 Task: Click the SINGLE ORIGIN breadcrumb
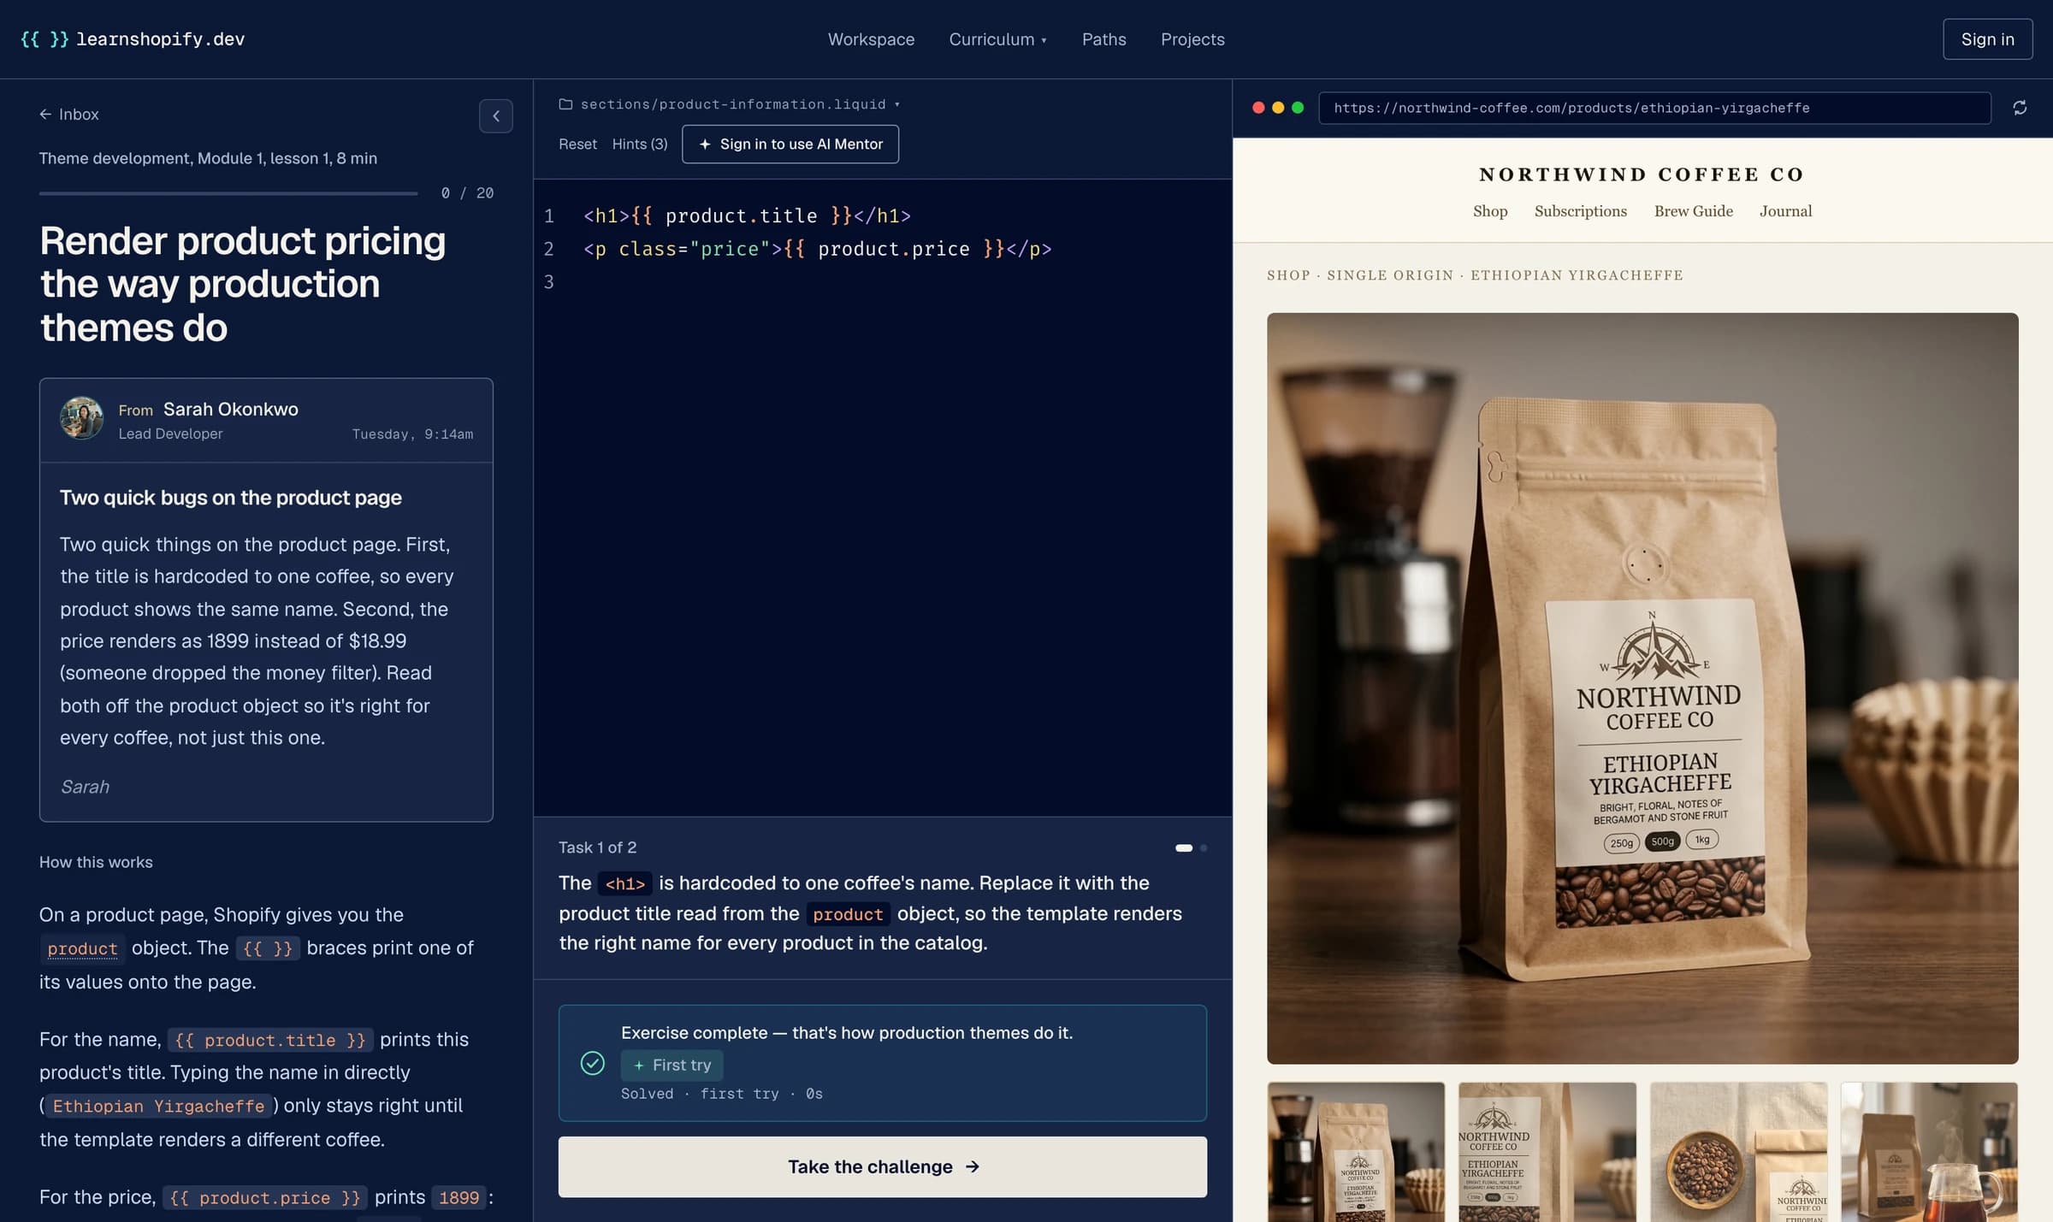pos(1389,275)
